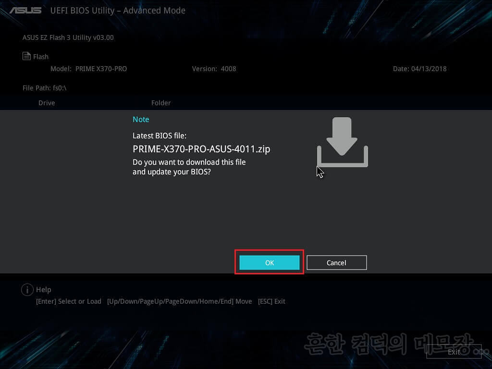Click the ASUS logo
This screenshot has height=369, width=492.
pos(25,11)
